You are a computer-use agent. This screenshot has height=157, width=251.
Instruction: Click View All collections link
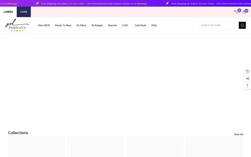(238, 134)
